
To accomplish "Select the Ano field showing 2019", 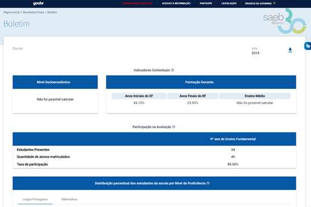I will pos(256,51).
